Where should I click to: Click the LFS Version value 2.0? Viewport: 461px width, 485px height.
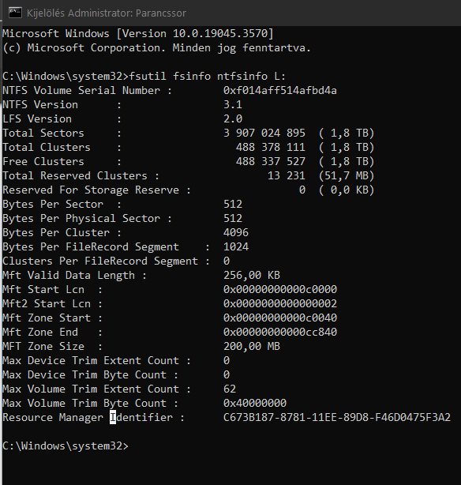pyautogui.click(x=233, y=119)
